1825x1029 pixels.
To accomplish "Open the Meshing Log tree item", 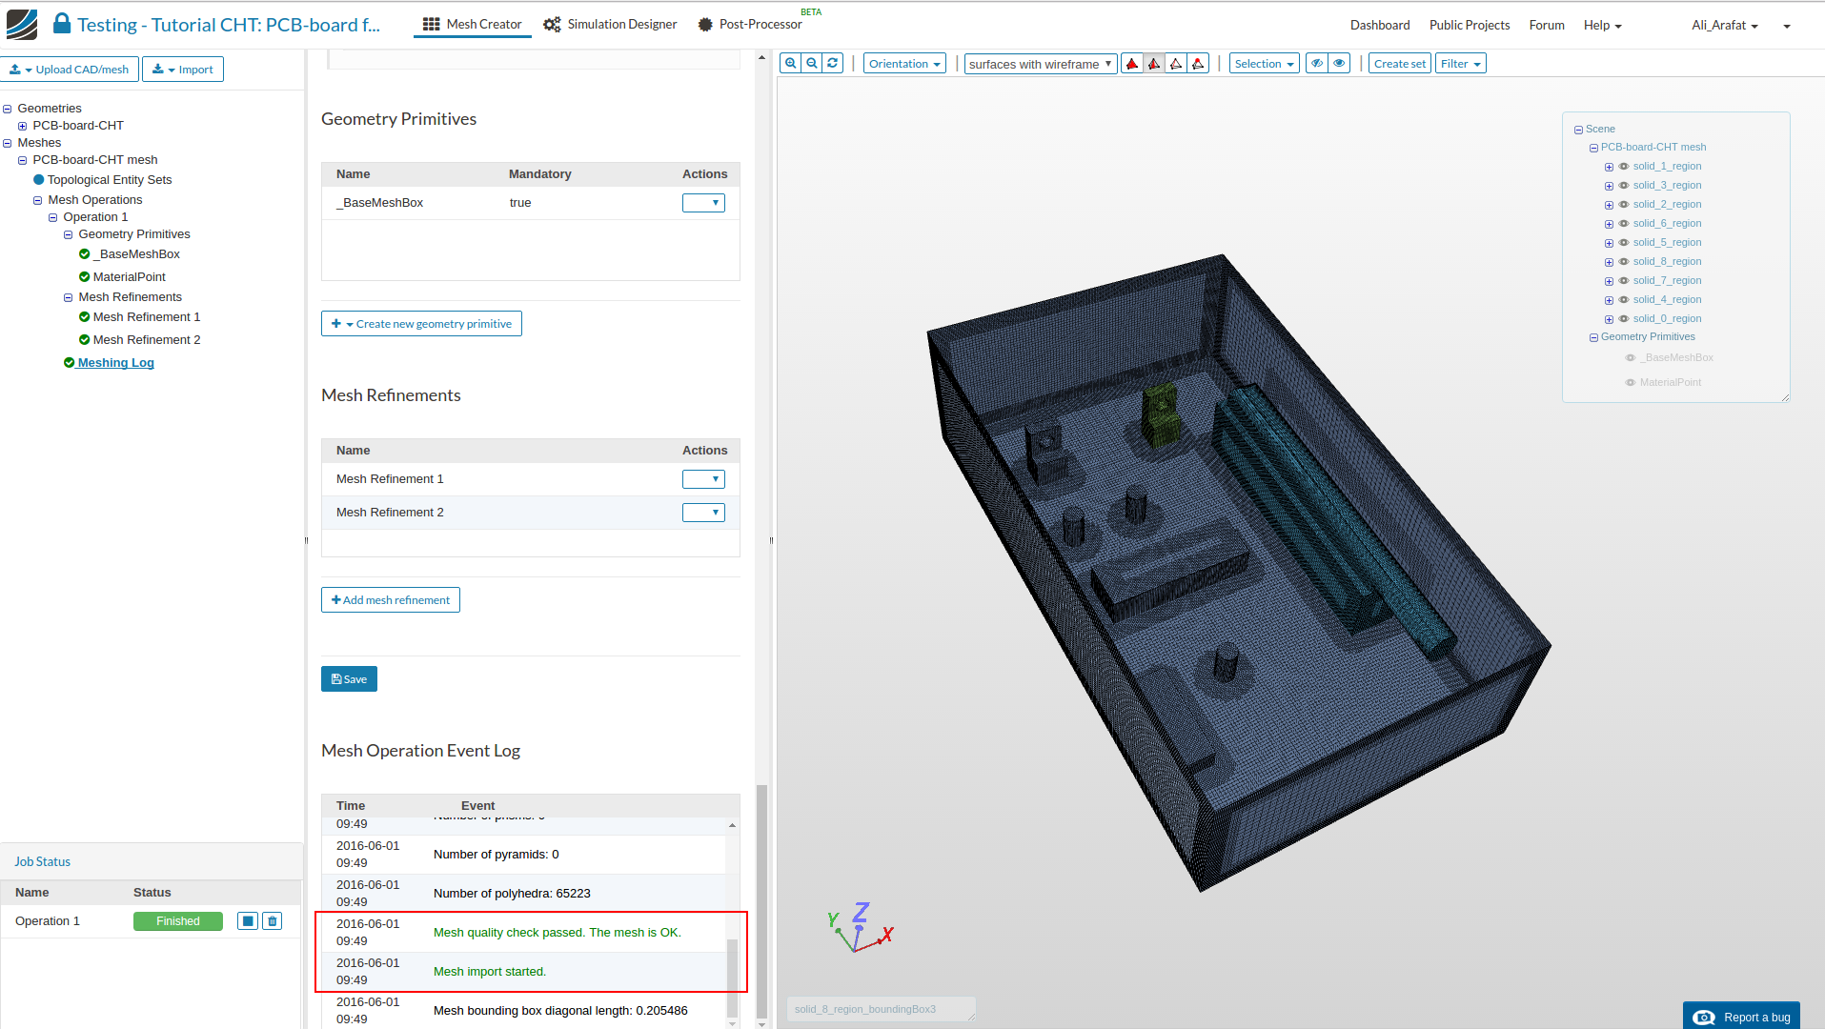I will coord(115,363).
